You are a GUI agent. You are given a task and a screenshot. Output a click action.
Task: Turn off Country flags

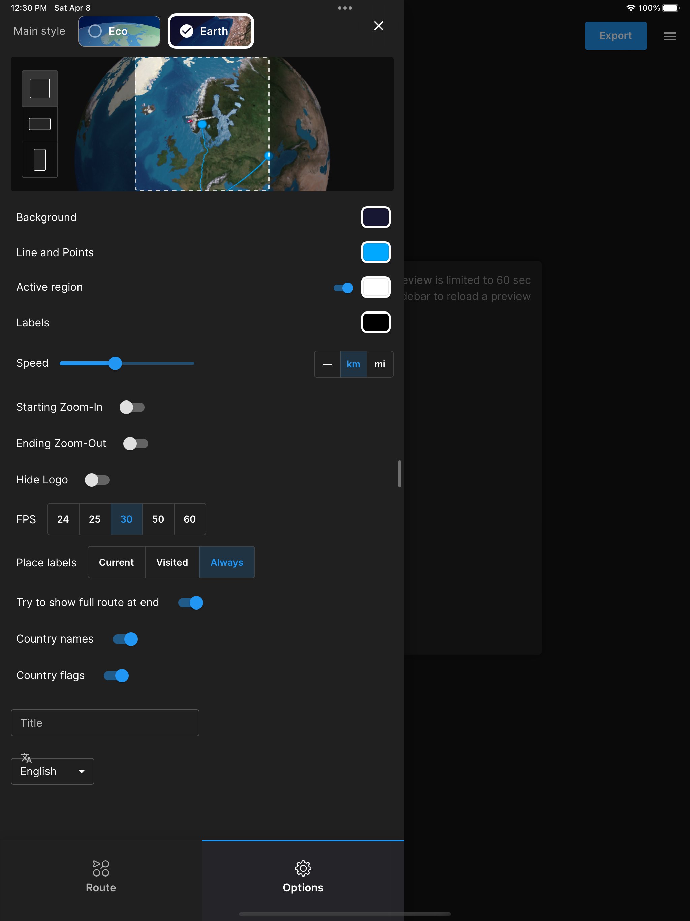coord(116,675)
